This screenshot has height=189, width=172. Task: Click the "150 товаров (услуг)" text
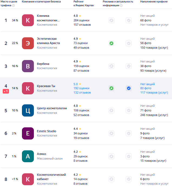[154, 48]
